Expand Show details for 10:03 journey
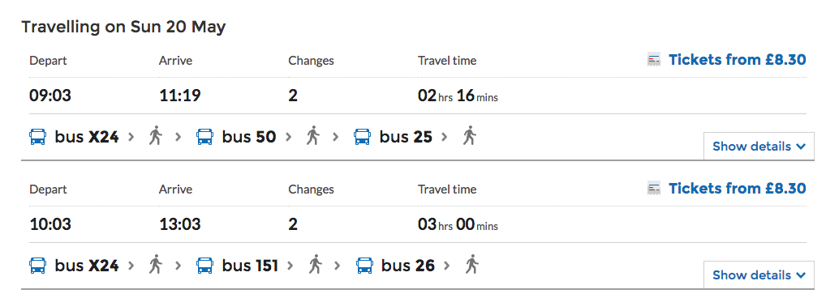 pos(759,275)
